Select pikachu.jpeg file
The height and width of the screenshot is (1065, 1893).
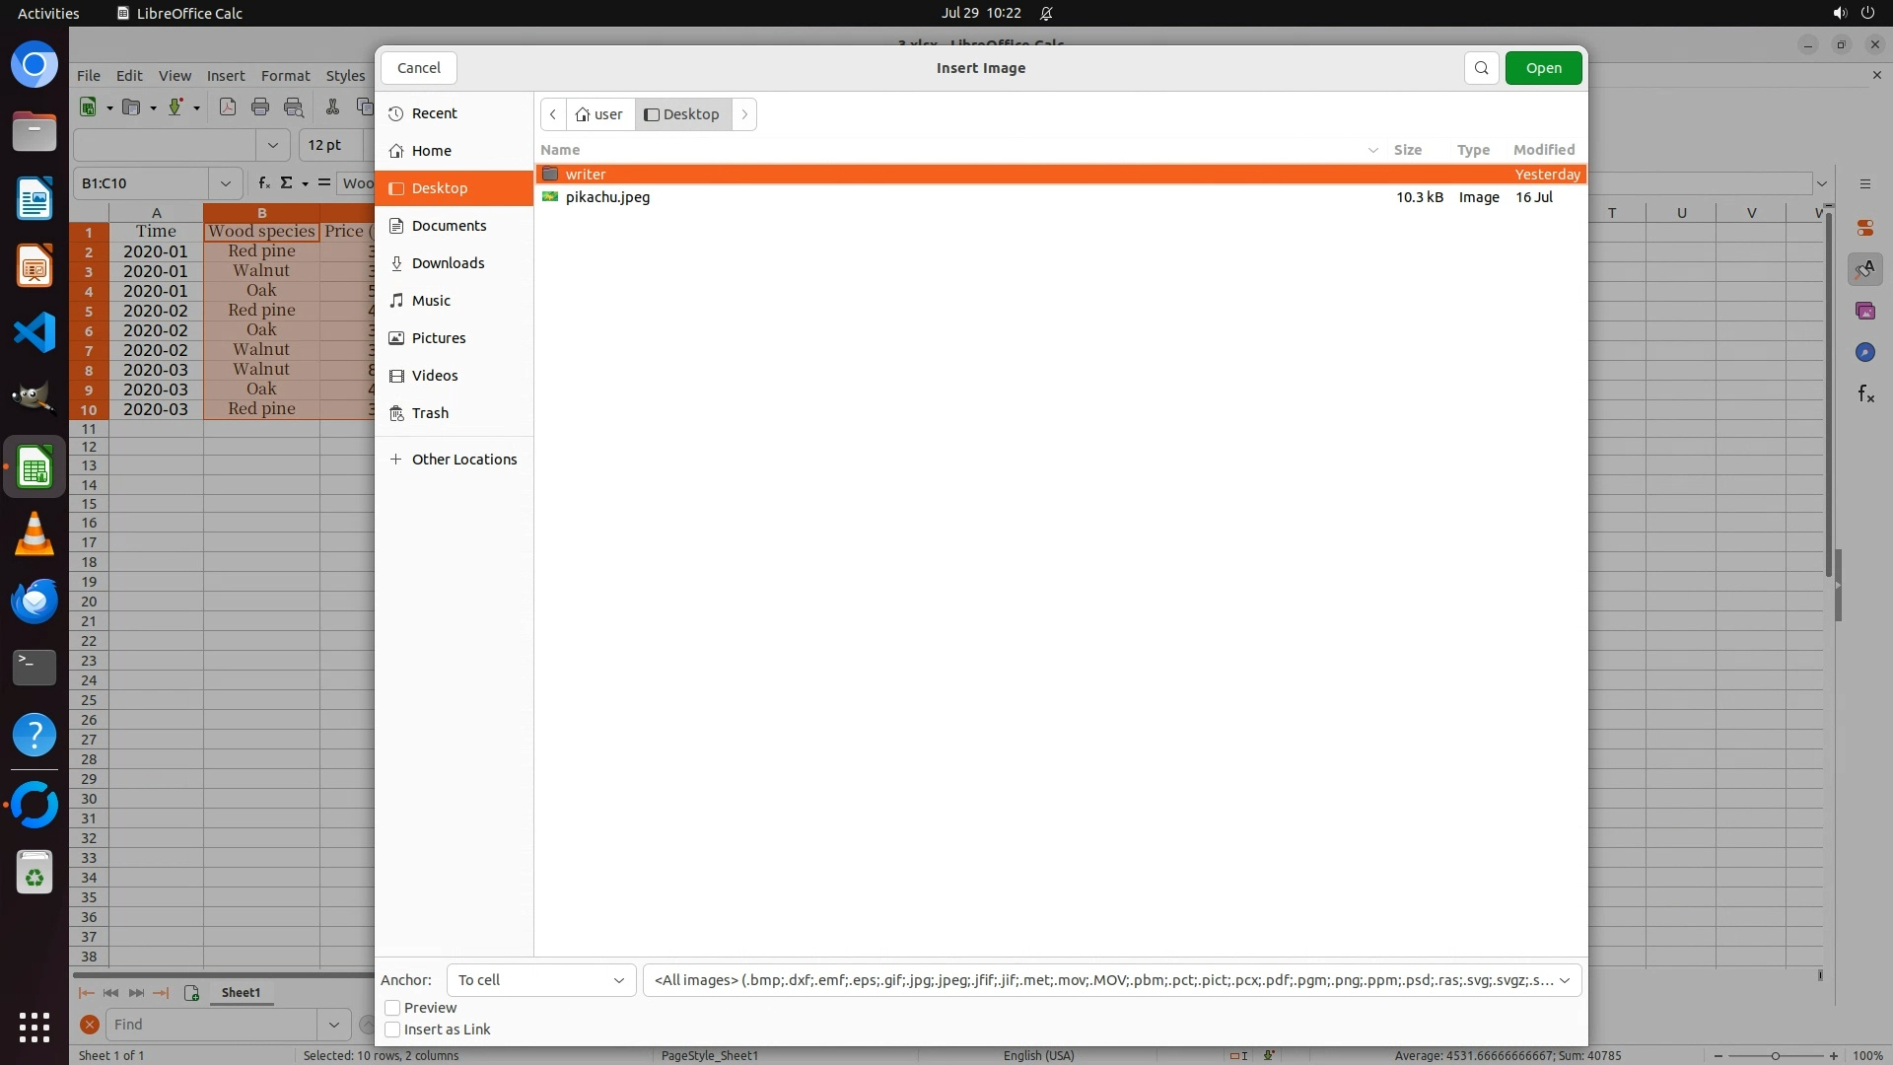607,197
